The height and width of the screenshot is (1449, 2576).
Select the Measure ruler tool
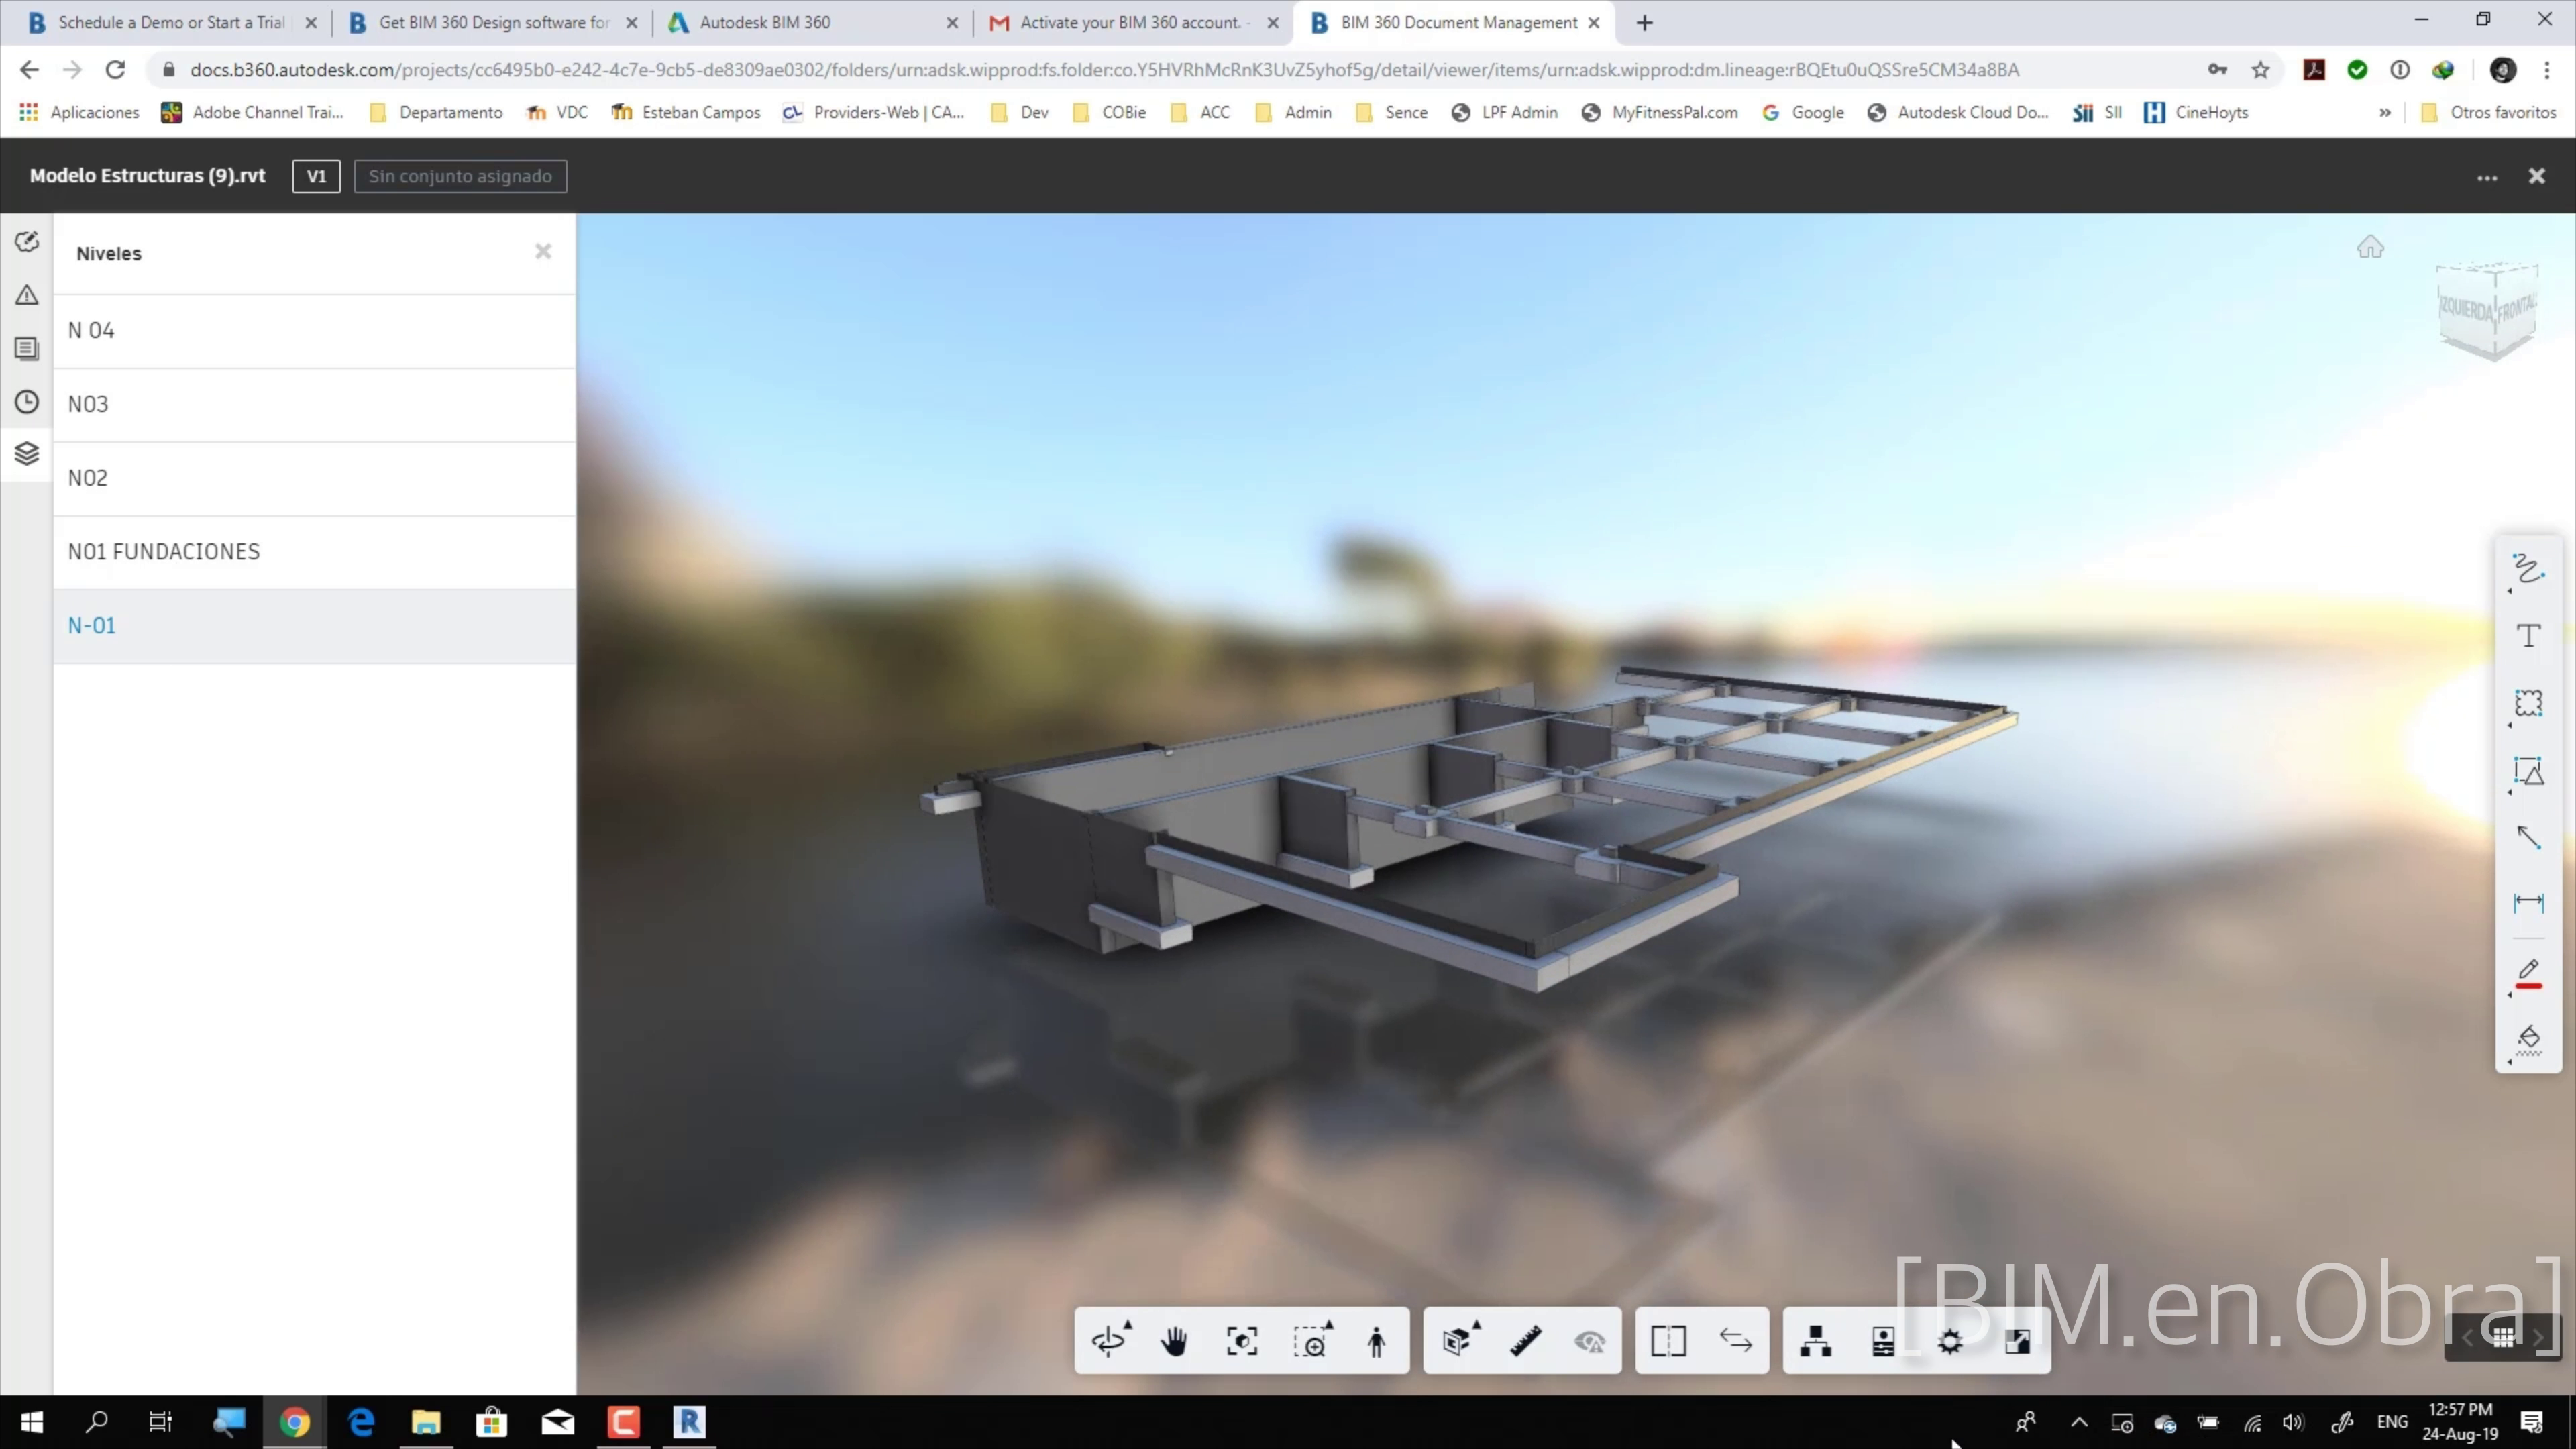coord(1525,1341)
